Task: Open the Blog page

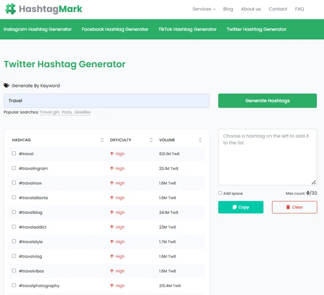Action: pos(228,9)
